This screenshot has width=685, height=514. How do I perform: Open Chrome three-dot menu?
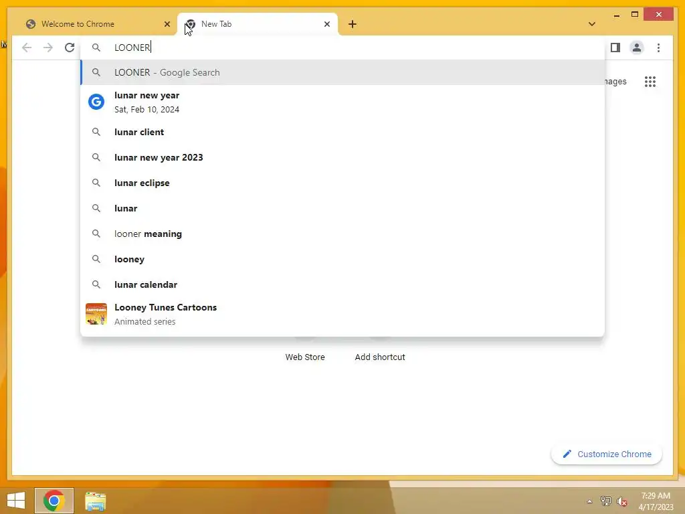pos(658,48)
